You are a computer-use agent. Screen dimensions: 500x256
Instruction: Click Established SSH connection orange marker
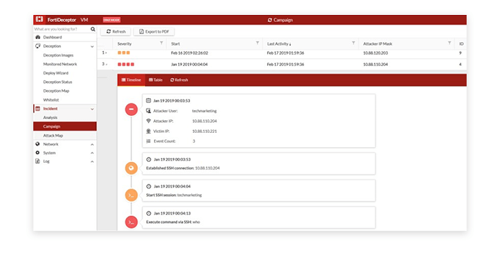[x=131, y=168]
